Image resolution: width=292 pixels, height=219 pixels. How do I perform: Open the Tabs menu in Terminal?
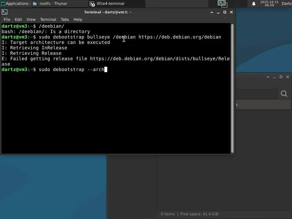click(x=65, y=19)
